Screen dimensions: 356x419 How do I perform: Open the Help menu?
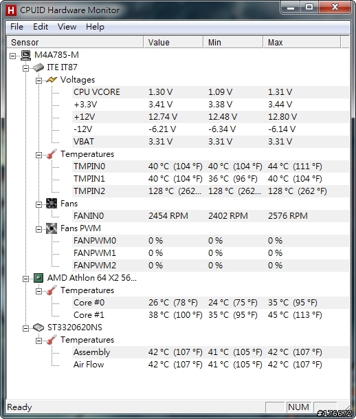[x=95, y=27]
